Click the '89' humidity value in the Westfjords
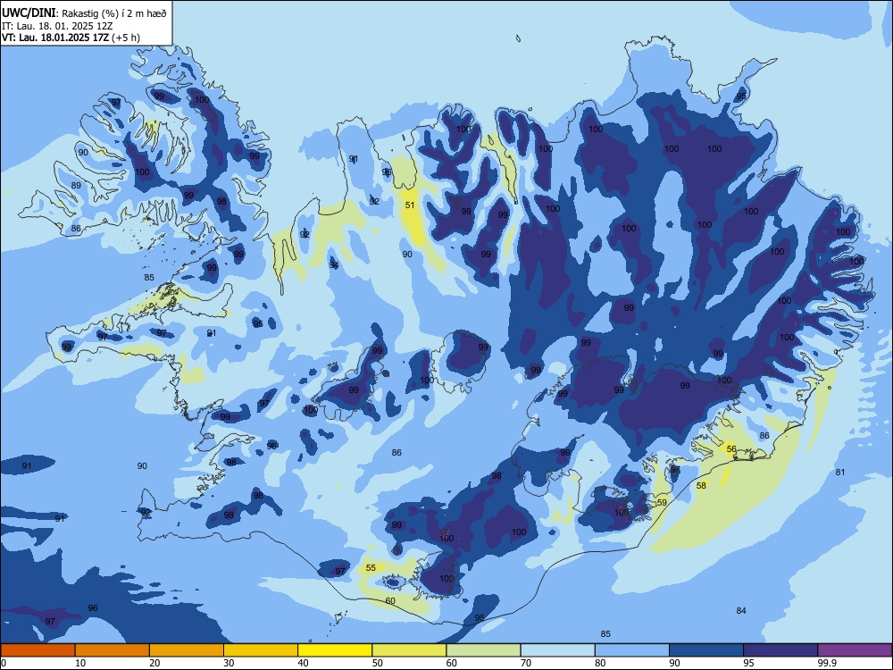 [76, 185]
